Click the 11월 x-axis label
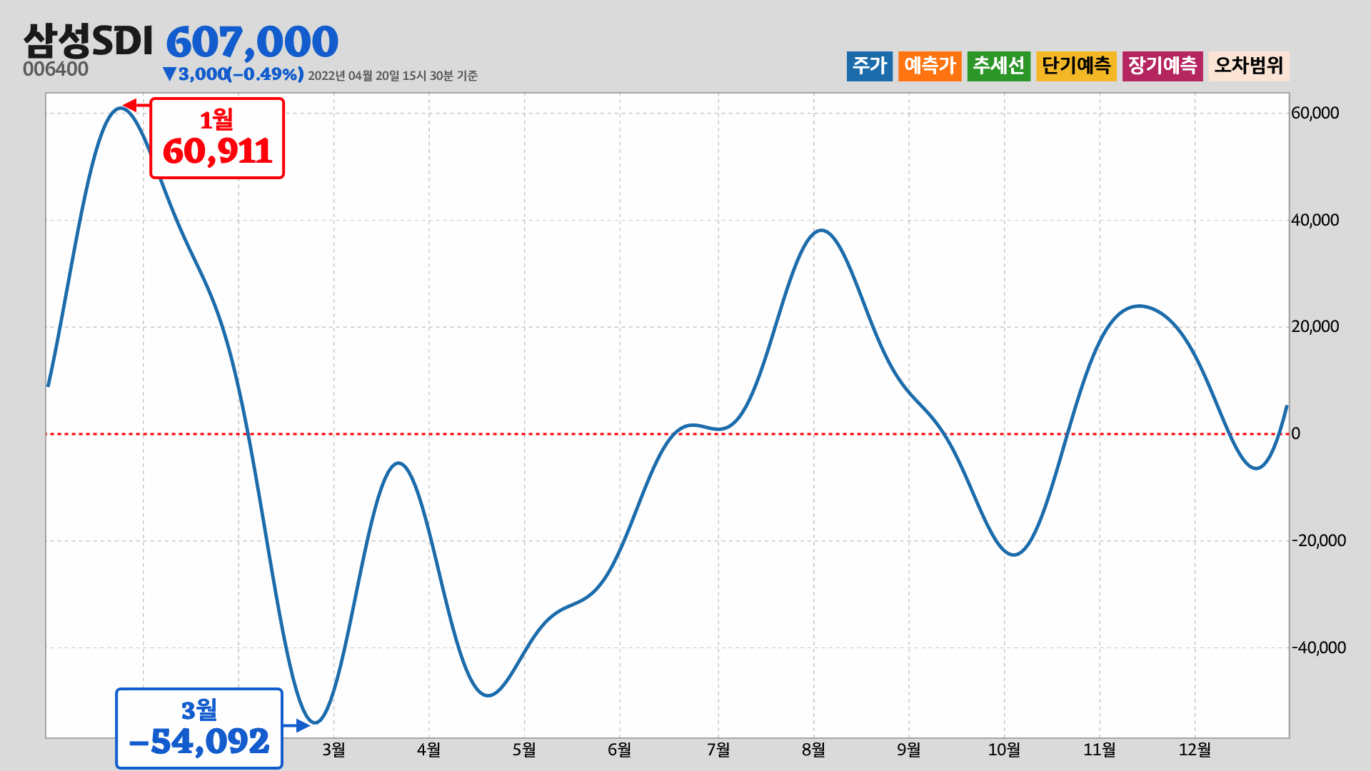 (x=1100, y=750)
